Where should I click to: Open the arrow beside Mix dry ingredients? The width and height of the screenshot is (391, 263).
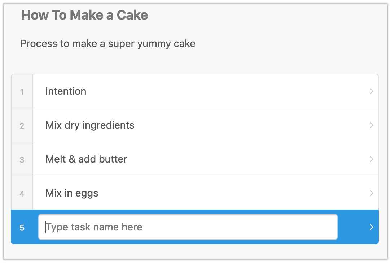(371, 125)
